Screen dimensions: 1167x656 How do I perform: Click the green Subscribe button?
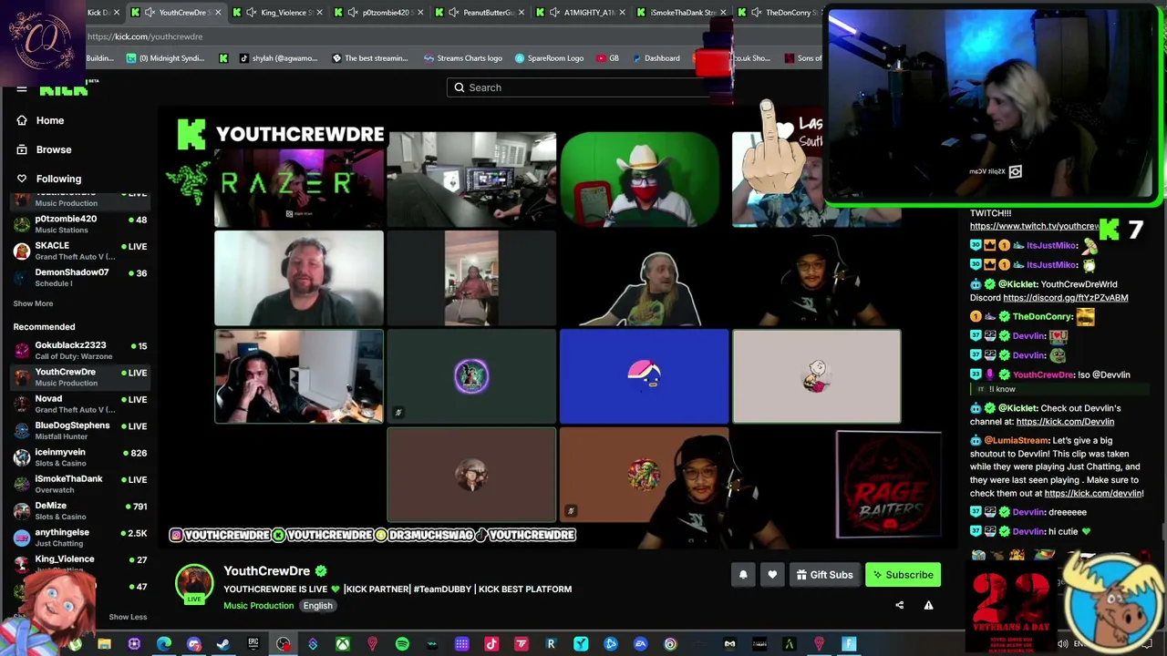[903, 575]
